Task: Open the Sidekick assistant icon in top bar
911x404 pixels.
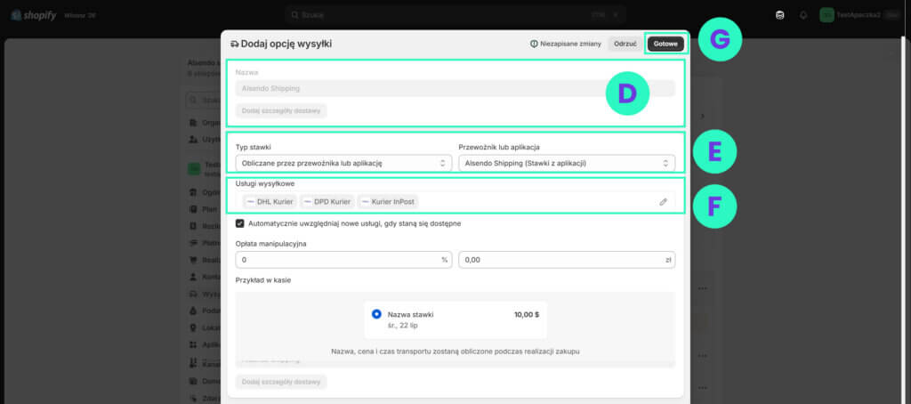Action: coord(779,15)
